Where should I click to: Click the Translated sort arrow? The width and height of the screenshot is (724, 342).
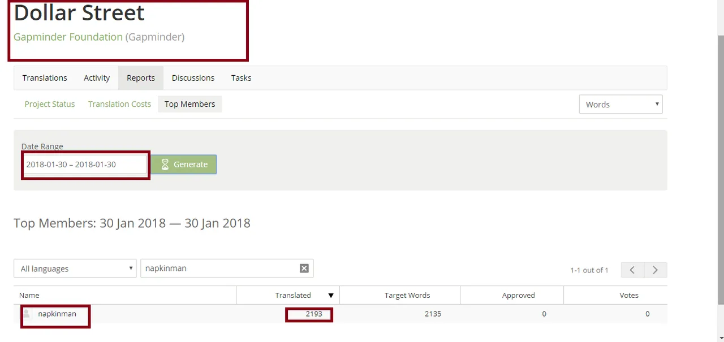[331, 296]
